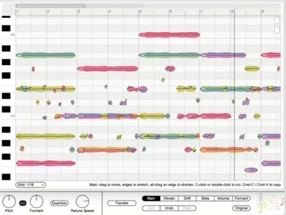The width and height of the screenshot is (286, 215).
Task: Click bar 6 marker in the ruler
Action: pyautogui.click(x=171, y=11)
